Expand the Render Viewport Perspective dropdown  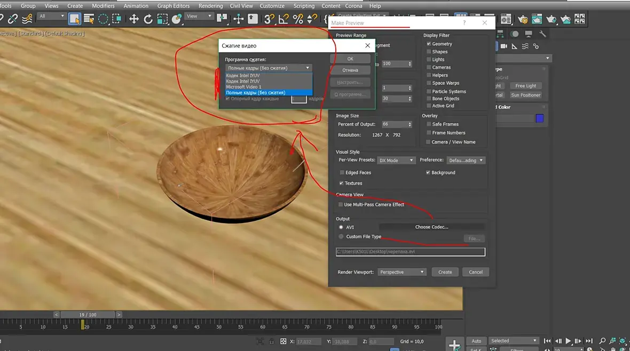click(x=401, y=272)
